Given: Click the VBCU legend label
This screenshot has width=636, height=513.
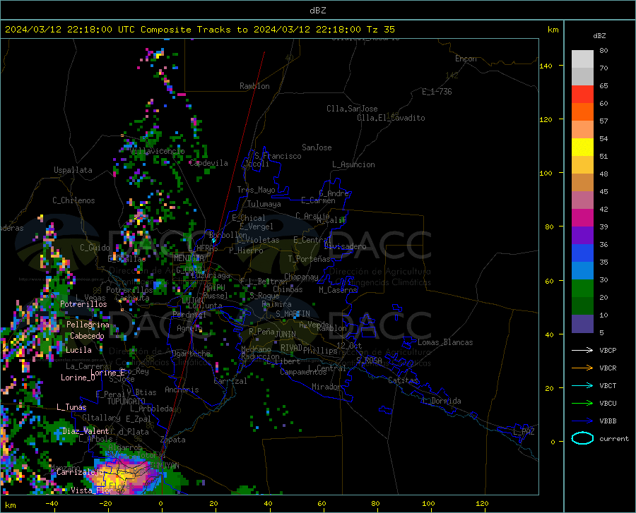Looking at the screenshot, I should [608, 404].
